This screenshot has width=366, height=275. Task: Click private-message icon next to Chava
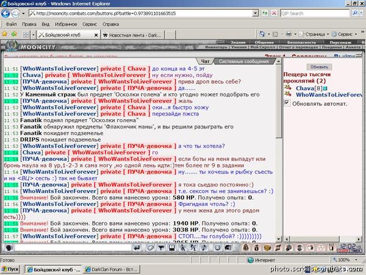(288, 87)
